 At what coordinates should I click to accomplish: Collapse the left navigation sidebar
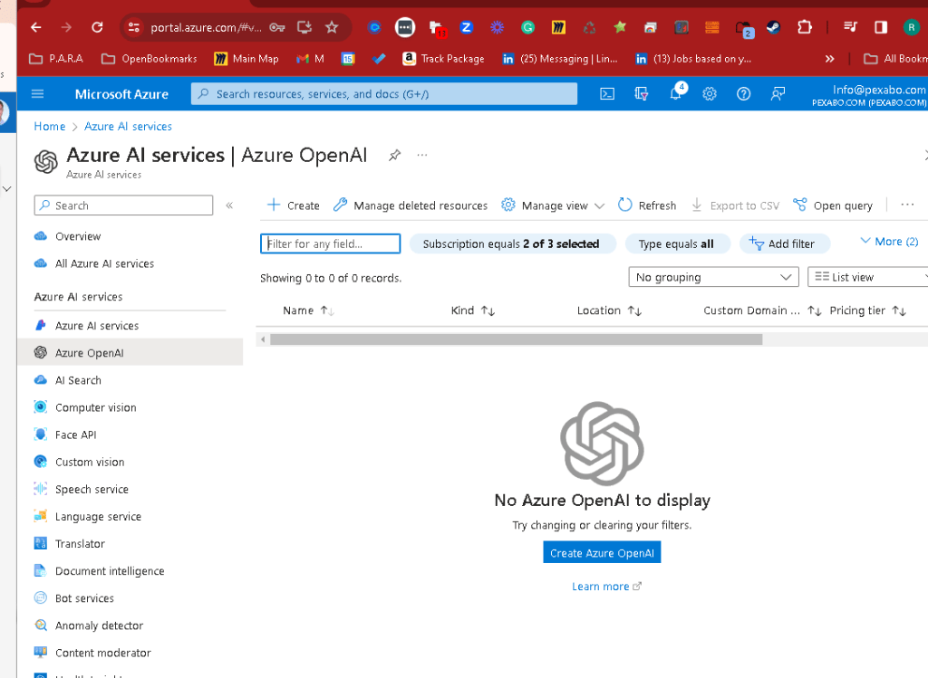[x=229, y=205]
